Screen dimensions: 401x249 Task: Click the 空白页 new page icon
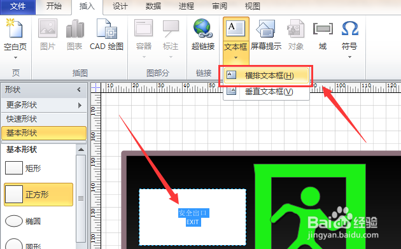[15, 28]
